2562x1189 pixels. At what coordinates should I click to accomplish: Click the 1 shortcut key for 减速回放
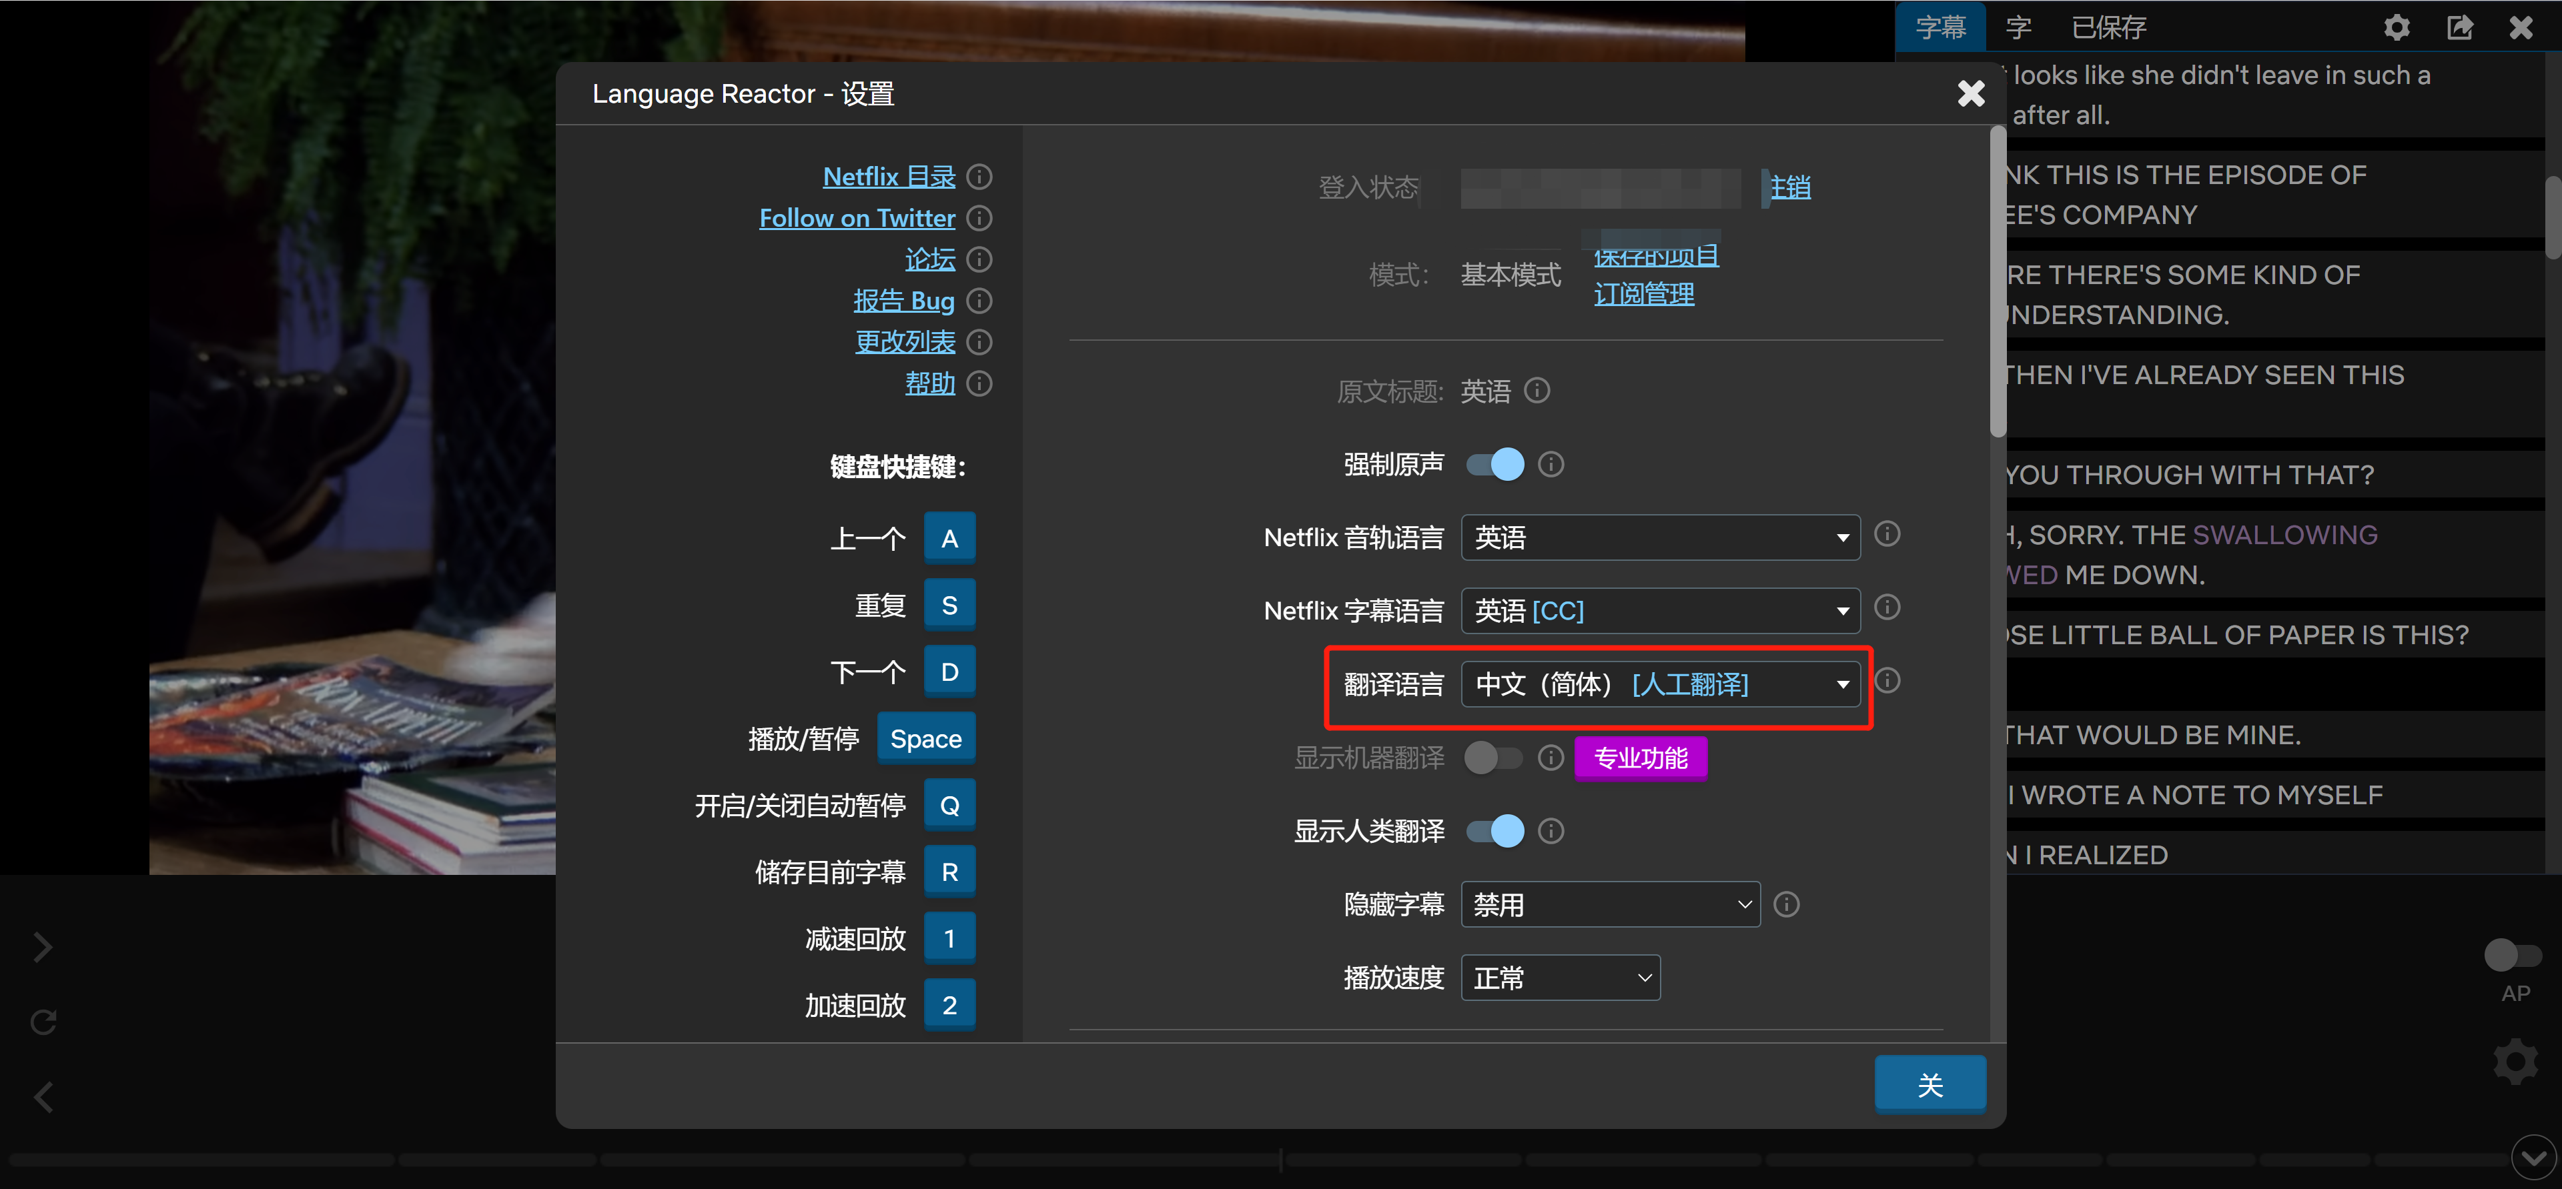950,938
